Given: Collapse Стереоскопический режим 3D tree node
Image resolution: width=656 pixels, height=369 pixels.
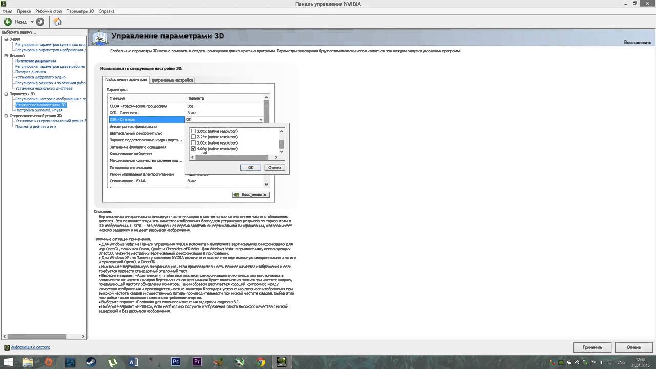Looking at the screenshot, I should tap(6, 116).
